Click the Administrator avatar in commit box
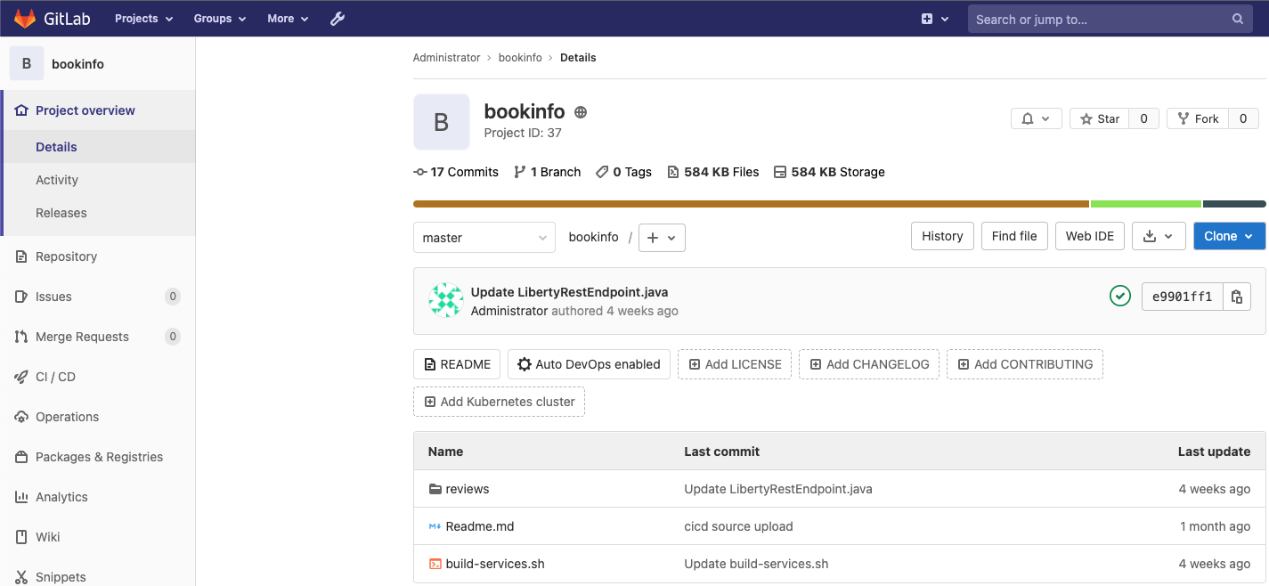Image resolution: width=1269 pixels, height=586 pixels. (445, 301)
